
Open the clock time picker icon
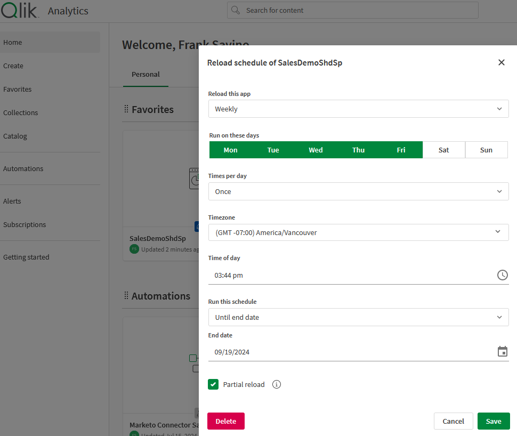point(503,275)
